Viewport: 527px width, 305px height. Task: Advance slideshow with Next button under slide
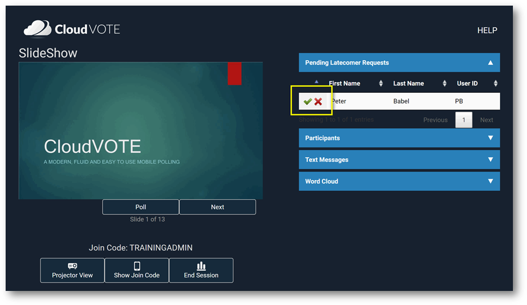(218, 207)
